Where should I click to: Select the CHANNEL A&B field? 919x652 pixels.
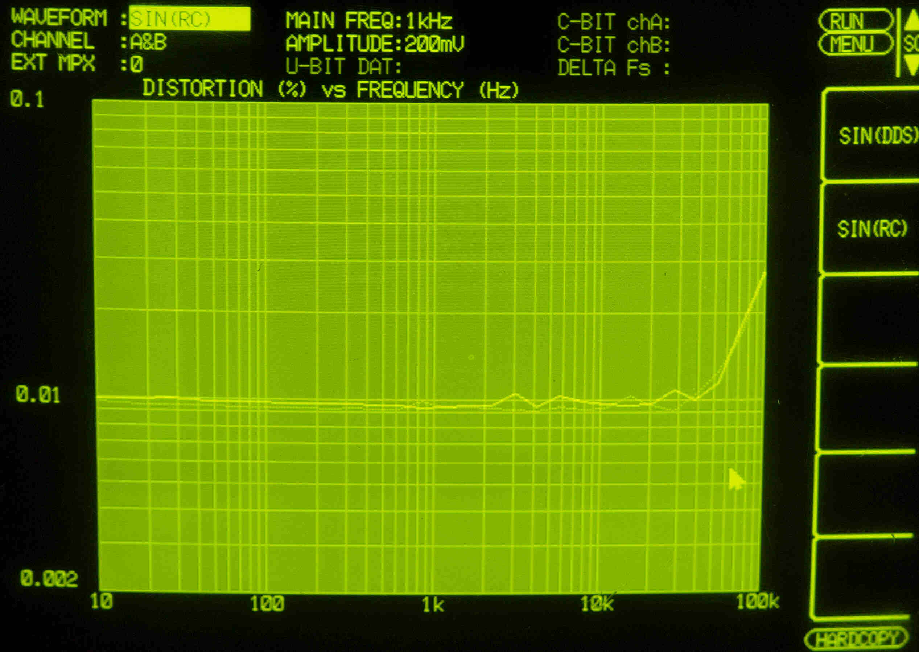click(148, 42)
